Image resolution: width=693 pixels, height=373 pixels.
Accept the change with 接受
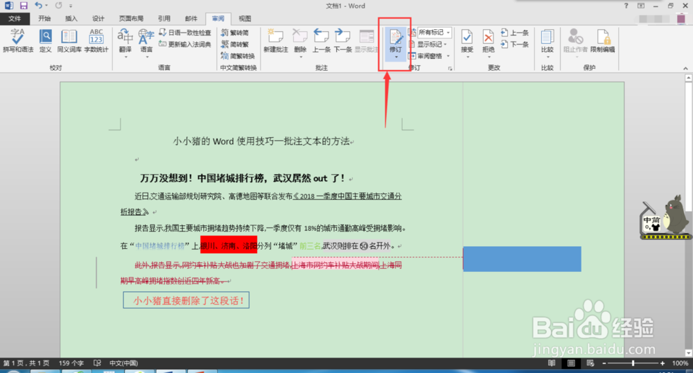[467, 40]
